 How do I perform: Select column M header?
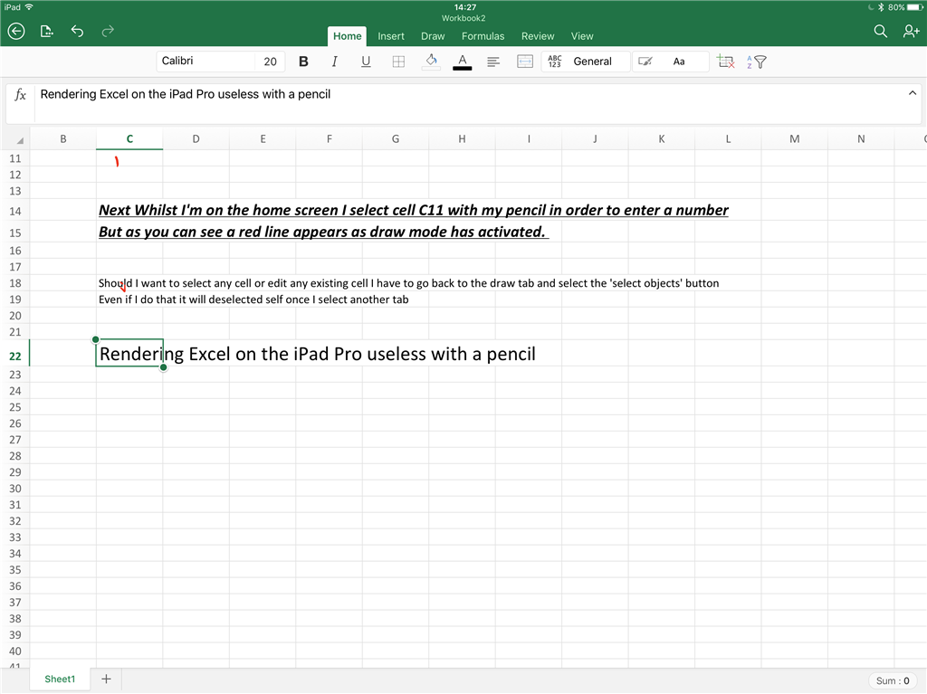(794, 139)
